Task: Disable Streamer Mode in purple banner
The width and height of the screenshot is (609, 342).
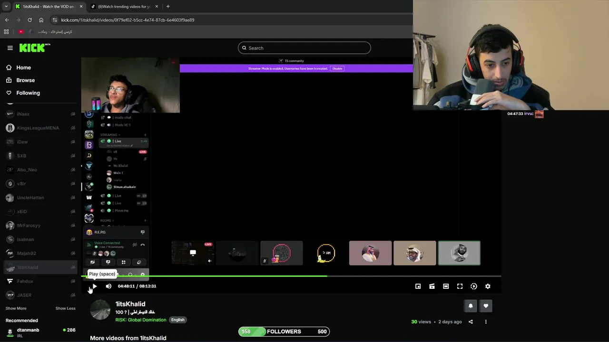Action: [x=337, y=68]
